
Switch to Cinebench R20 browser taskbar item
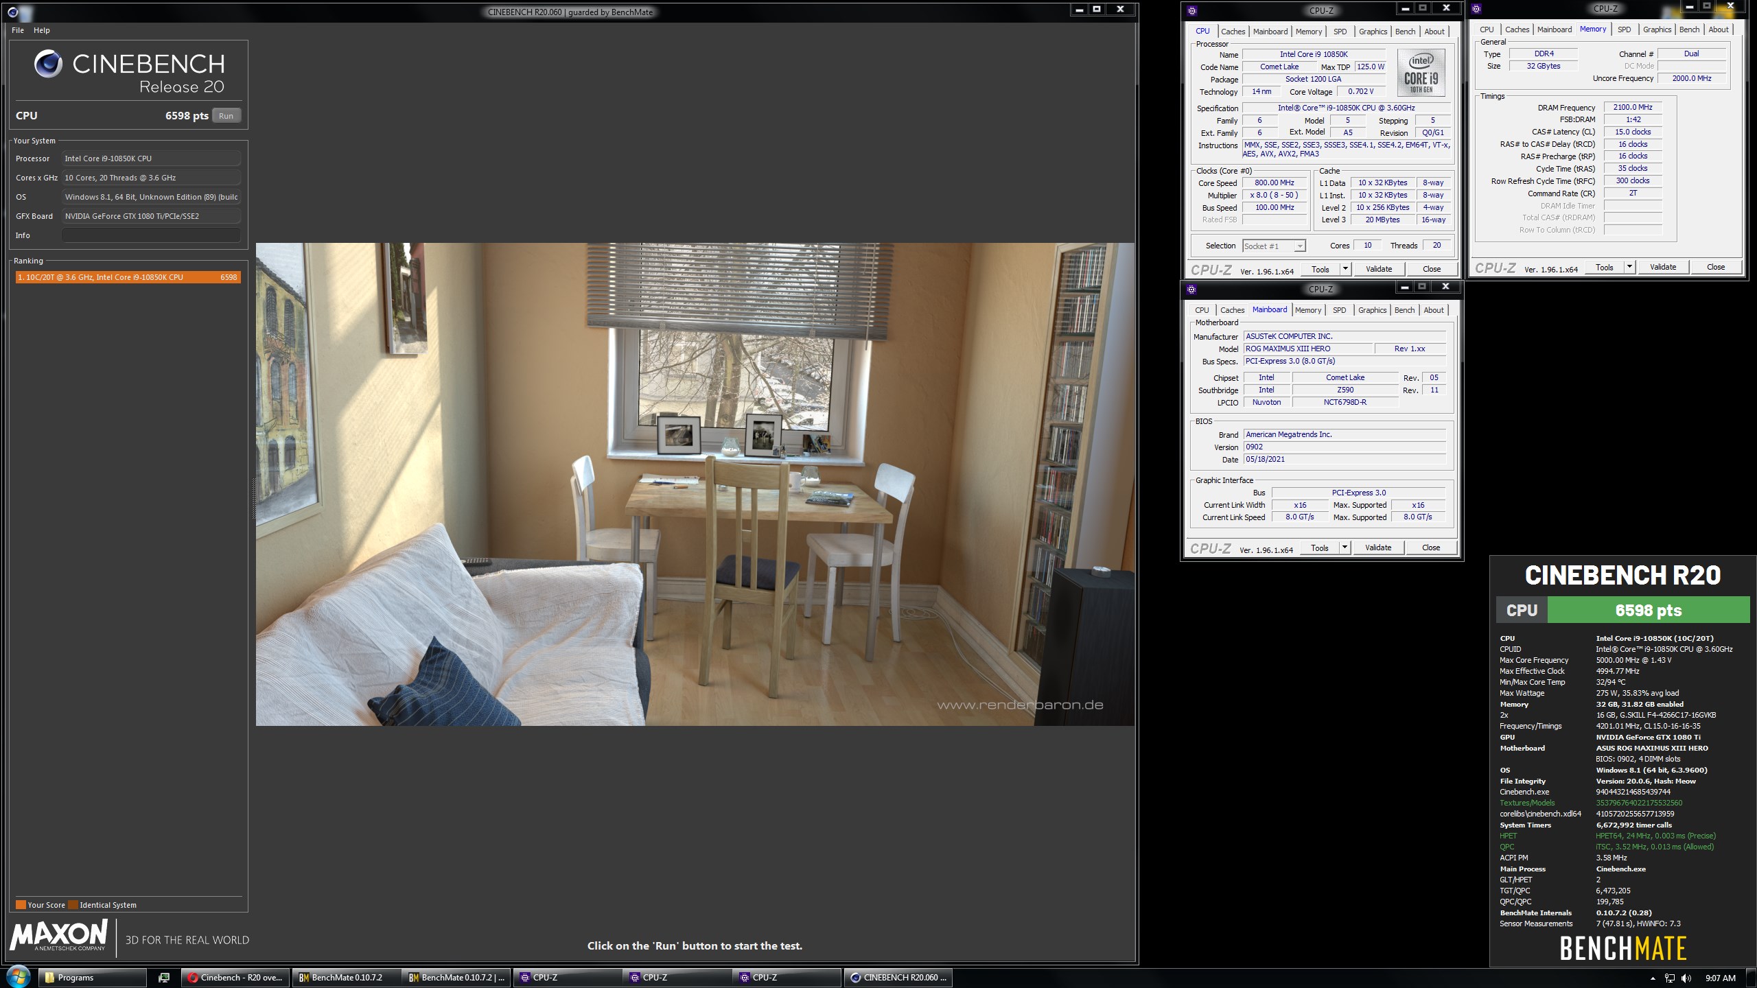235,978
